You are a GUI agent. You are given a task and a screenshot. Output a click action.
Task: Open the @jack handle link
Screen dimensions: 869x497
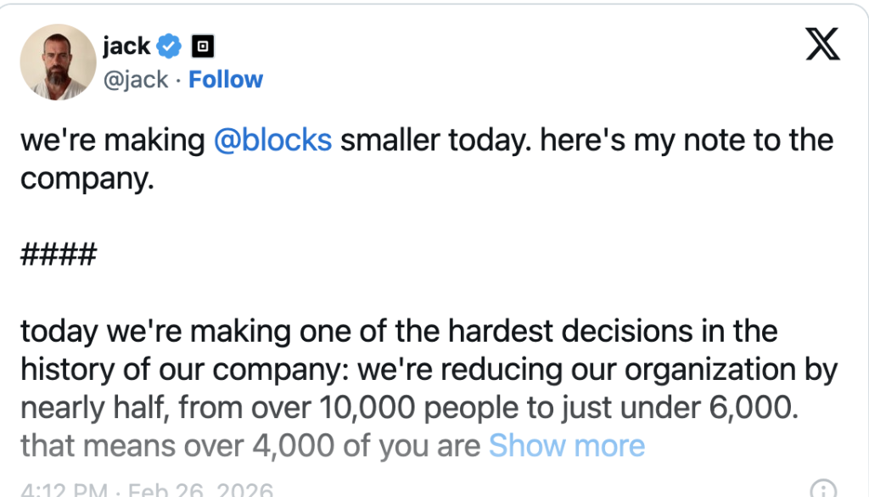tap(134, 80)
